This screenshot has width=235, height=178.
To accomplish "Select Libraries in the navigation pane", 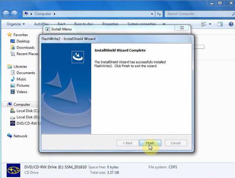I will click(x=20, y=67).
